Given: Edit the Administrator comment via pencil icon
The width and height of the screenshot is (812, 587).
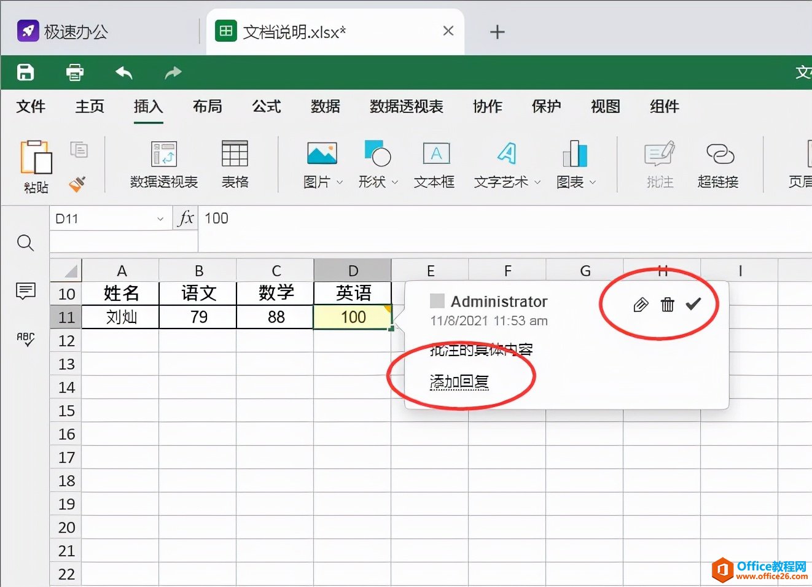Looking at the screenshot, I should tap(640, 303).
